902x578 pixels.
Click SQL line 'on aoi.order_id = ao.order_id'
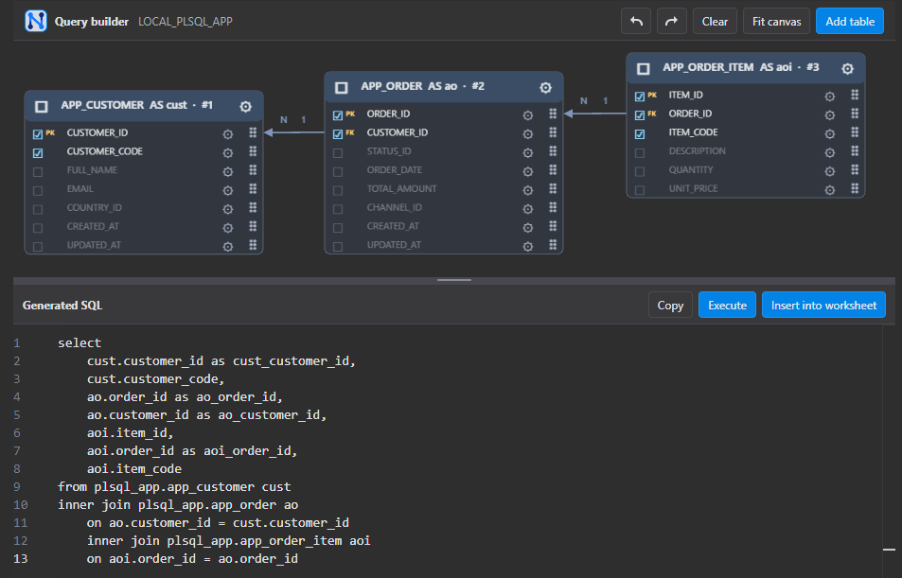pos(192,558)
